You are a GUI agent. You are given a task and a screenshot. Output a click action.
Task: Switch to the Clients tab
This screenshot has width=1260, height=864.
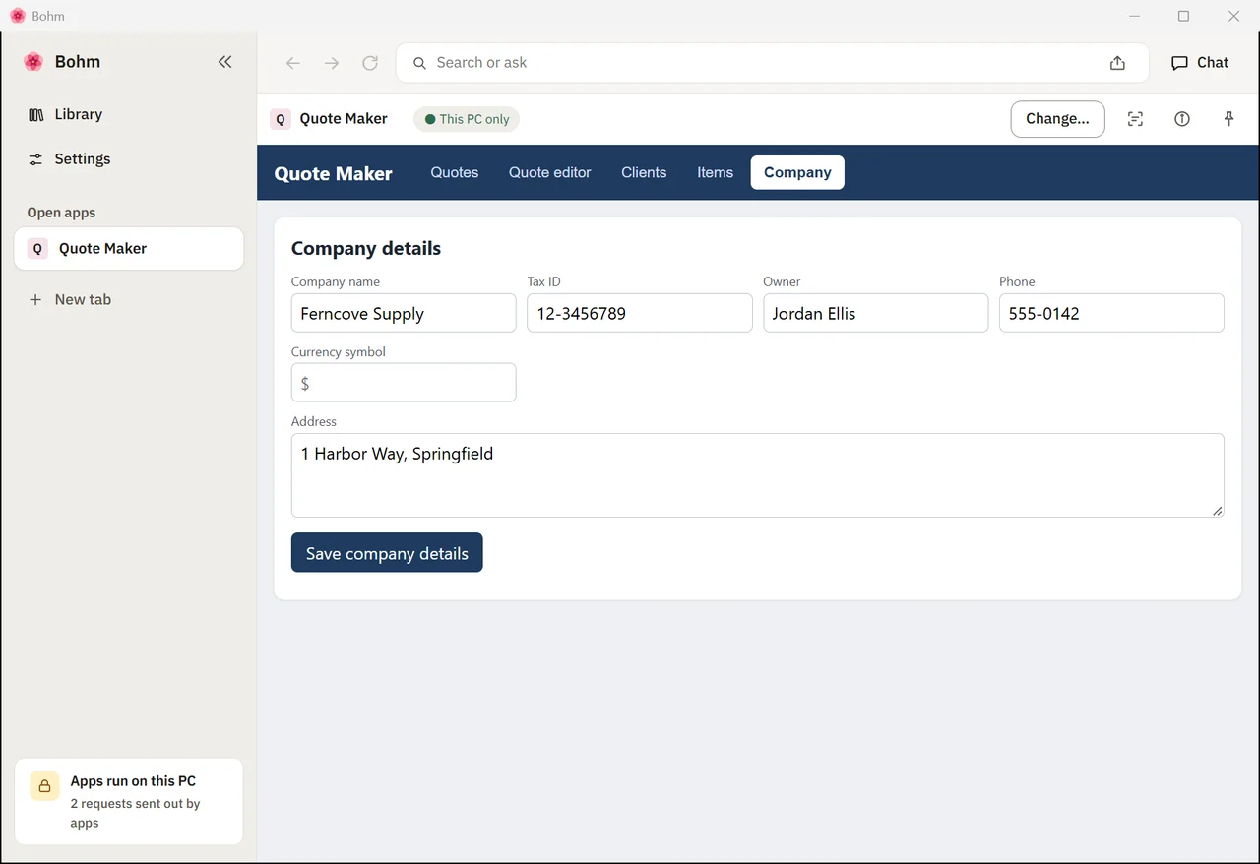pyautogui.click(x=644, y=172)
